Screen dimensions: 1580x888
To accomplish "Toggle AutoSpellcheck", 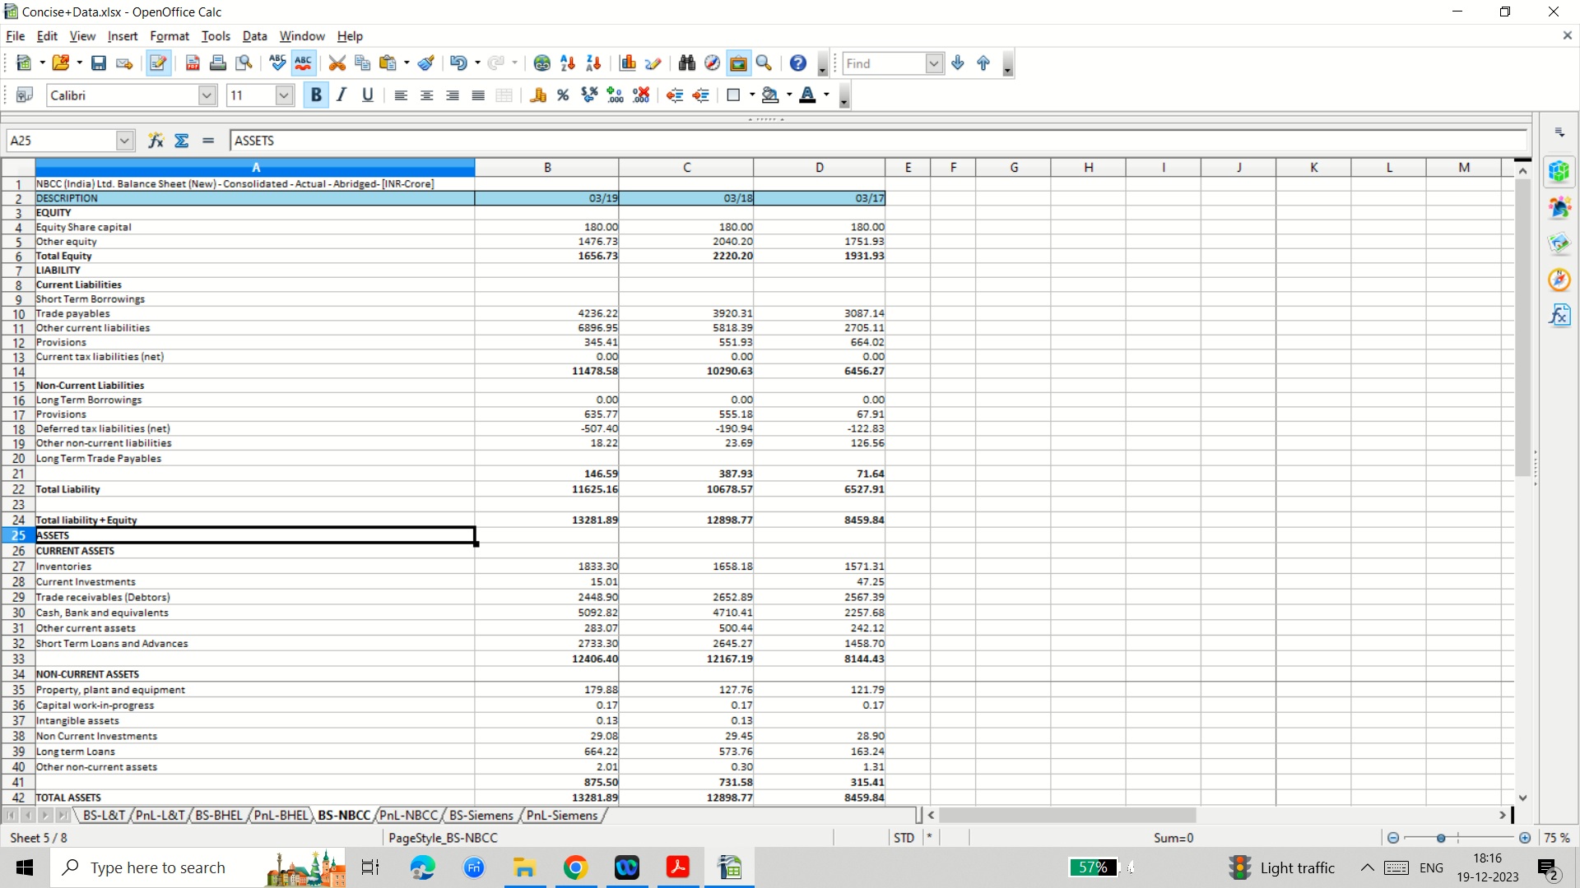I will tap(304, 63).
